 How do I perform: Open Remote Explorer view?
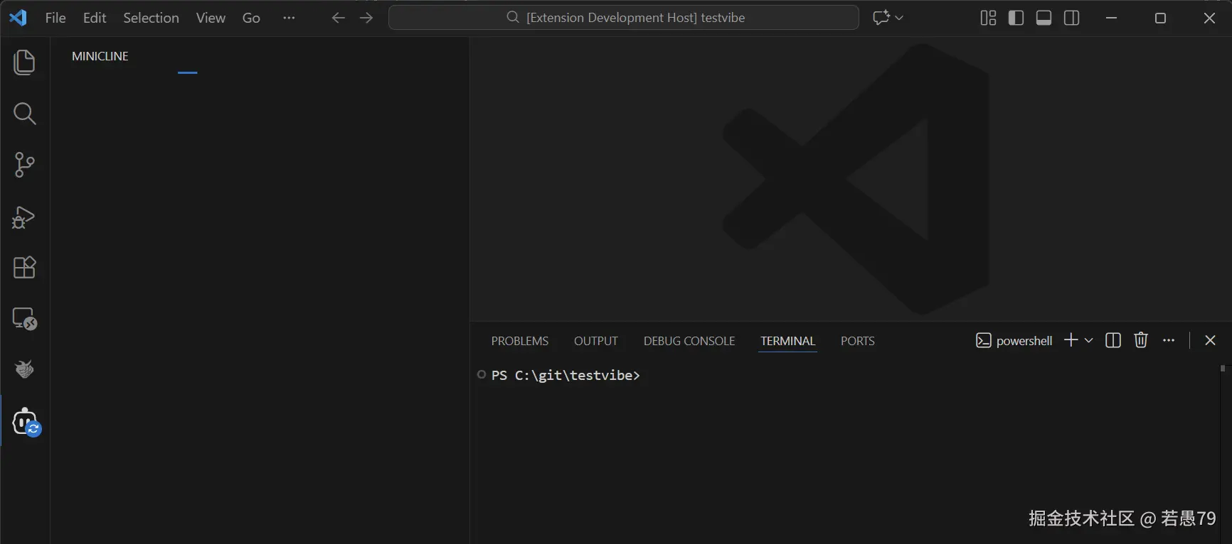click(x=25, y=319)
